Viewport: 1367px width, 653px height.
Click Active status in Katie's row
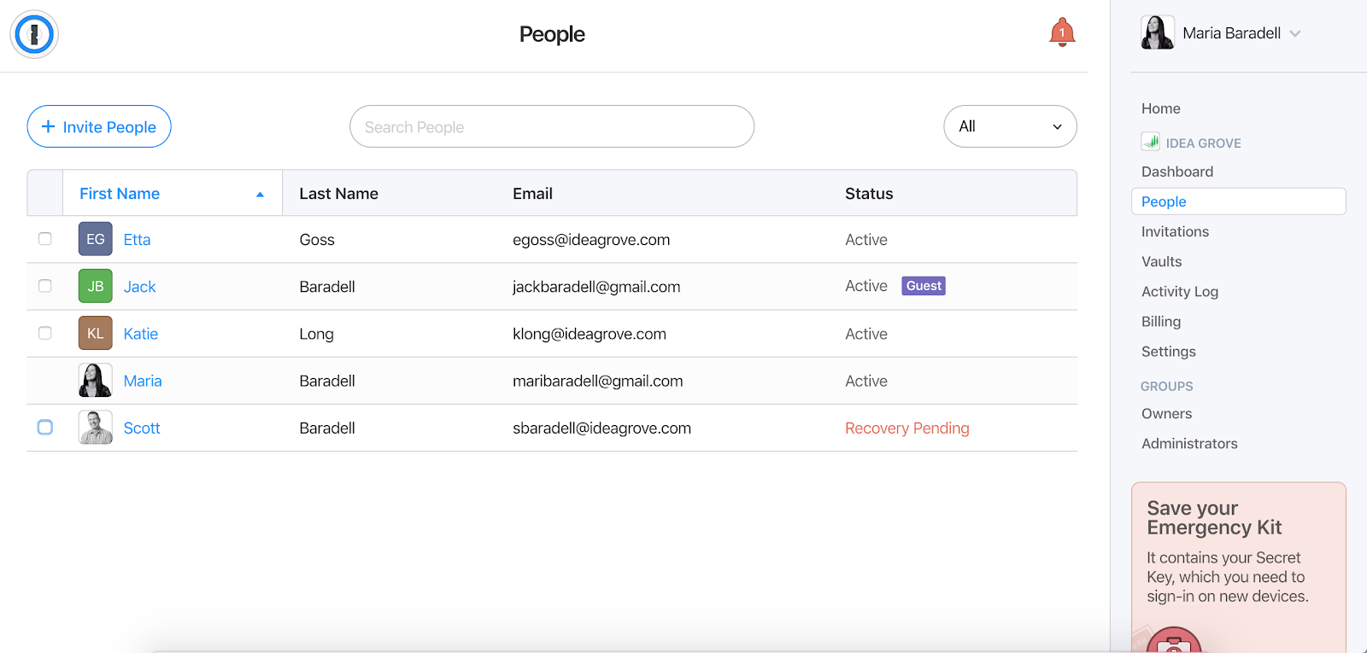(866, 334)
